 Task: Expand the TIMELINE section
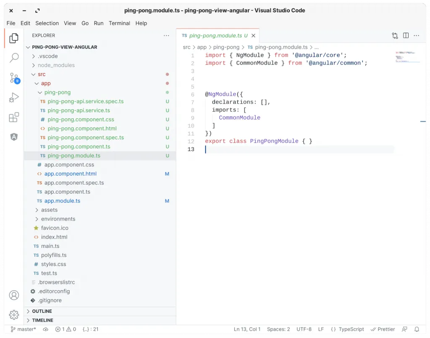click(x=100, y=320)
